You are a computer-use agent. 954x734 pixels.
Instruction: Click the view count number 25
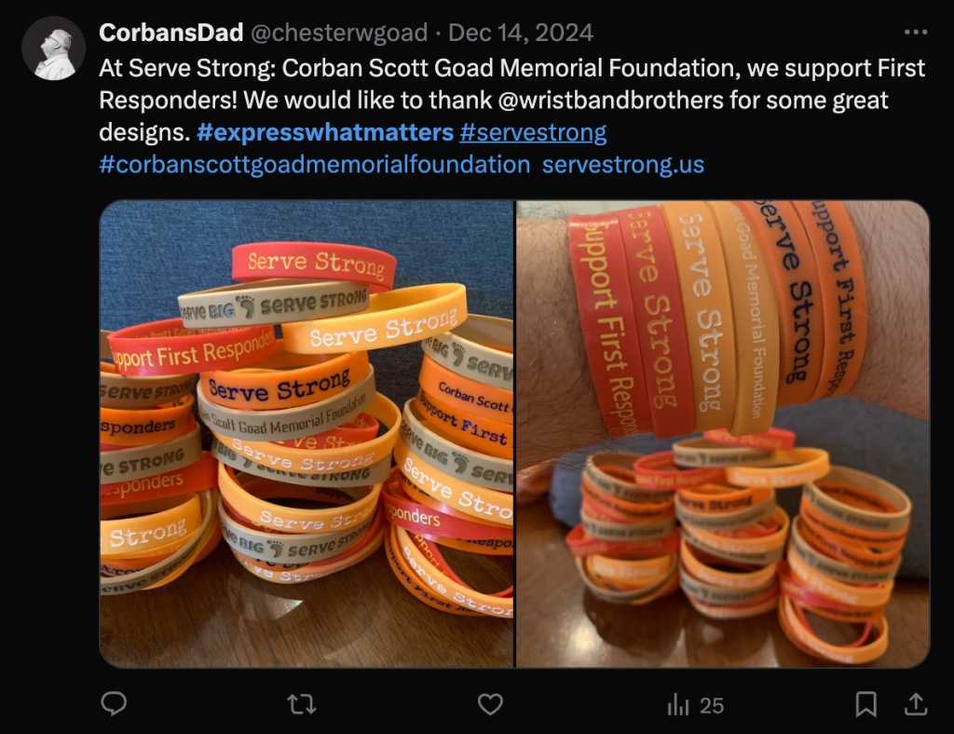coord(711,705)
